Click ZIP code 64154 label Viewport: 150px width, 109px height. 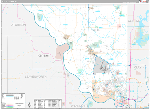point(121,74)
